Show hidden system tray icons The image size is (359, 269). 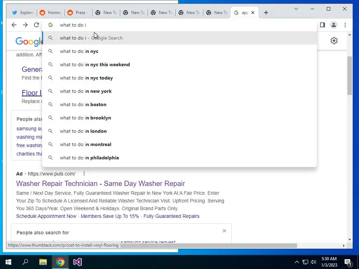pos(297,262)
